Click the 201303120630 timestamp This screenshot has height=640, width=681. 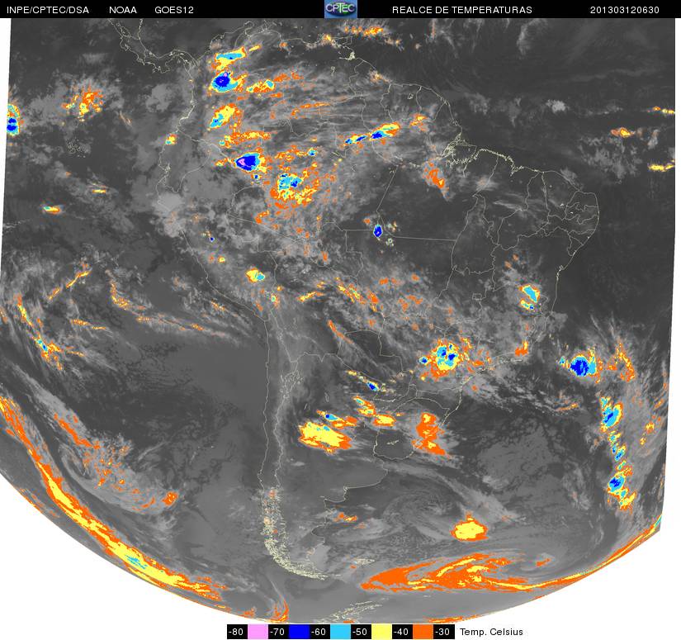click(625, 10)
